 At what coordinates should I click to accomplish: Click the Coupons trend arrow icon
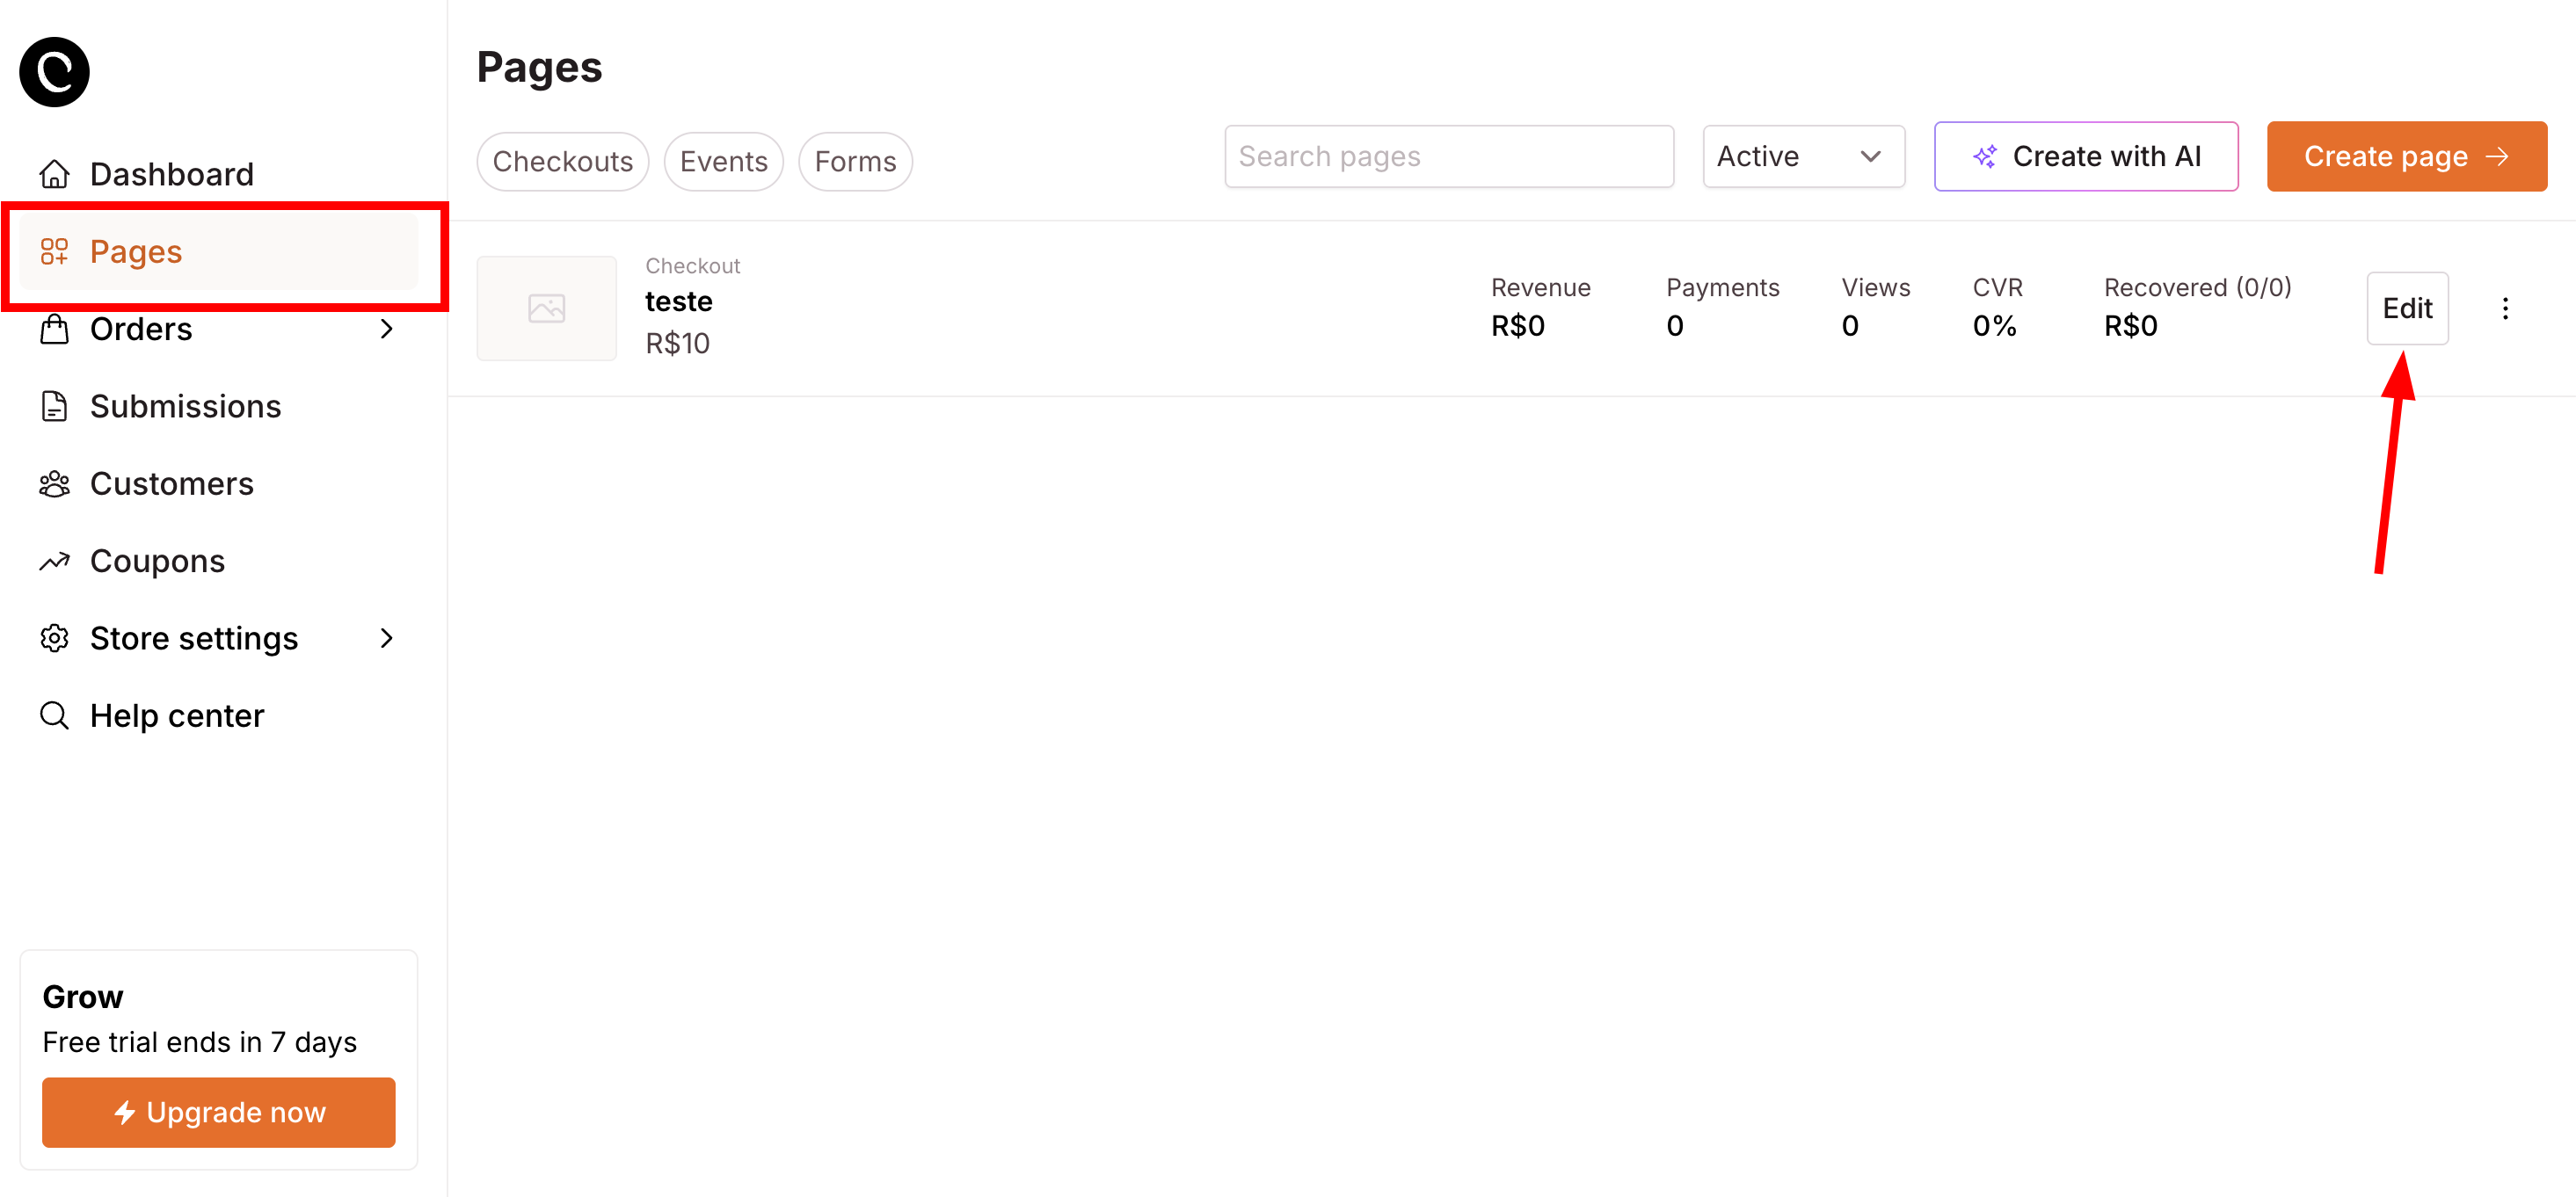pyautogui.click(x=54, y=561)
